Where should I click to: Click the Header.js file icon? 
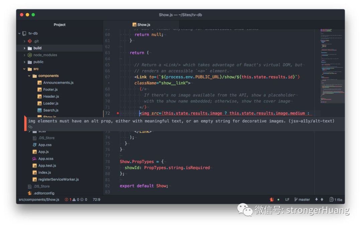click(39, 96)
